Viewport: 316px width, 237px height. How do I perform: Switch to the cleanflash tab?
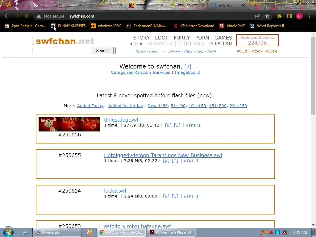(105, 5)
